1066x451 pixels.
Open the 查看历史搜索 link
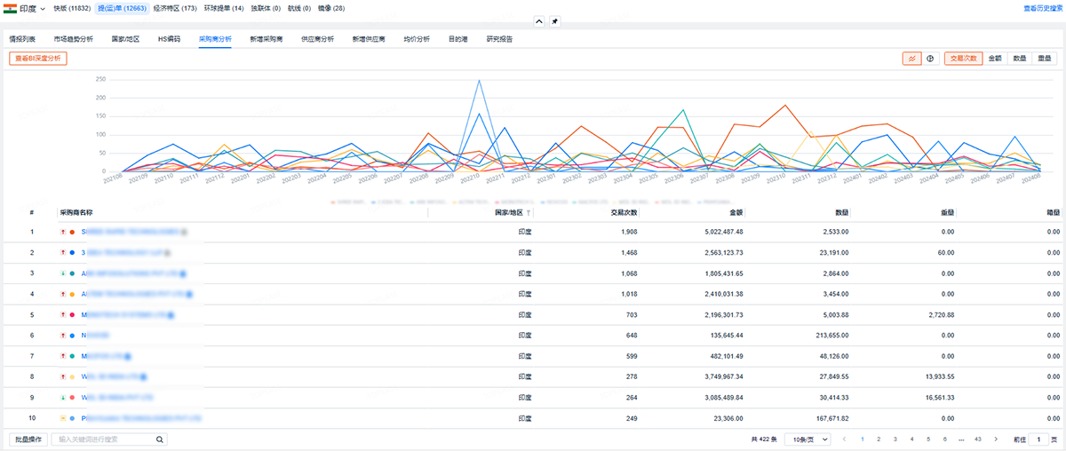click(1039, 8)
